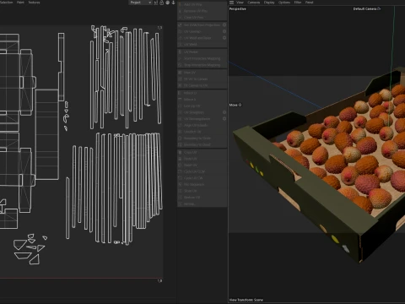This screenshot has height=304, width=405.
Task: Click Cycle UV CW
Action: [202, 178]
